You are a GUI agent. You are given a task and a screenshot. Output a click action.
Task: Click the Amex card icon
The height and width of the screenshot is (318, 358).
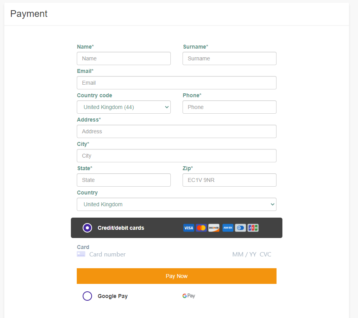(228, 228)
